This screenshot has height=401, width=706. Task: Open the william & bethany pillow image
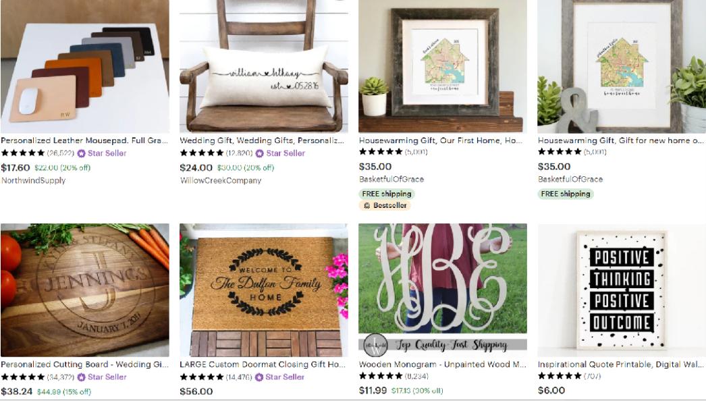(x=264, y=66)
